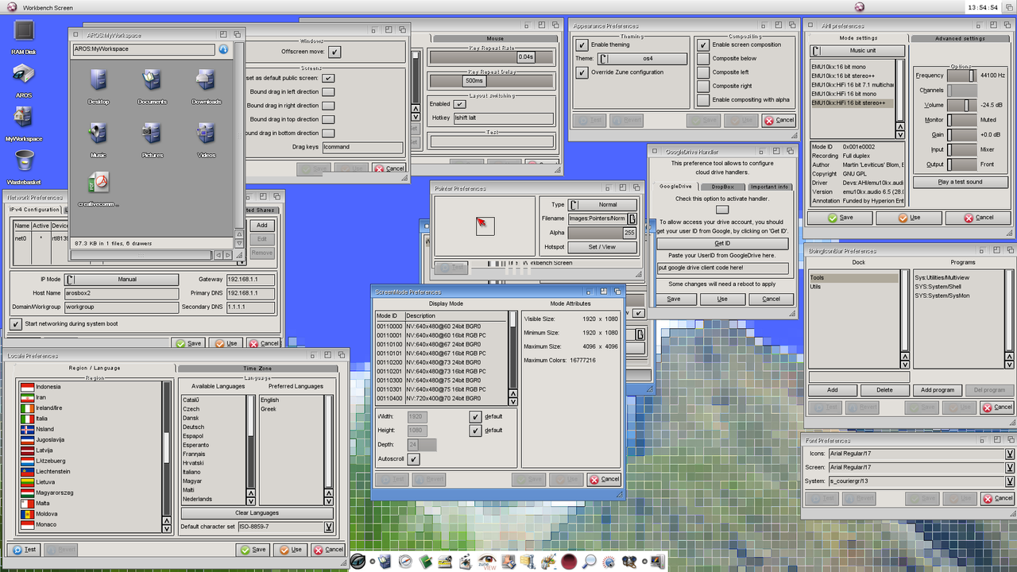The width and height of the screenshot is (1017, 572).
Task: Toggle the Autoscroll checkbox in ScreenMode
Action: (x=414, y=459)
